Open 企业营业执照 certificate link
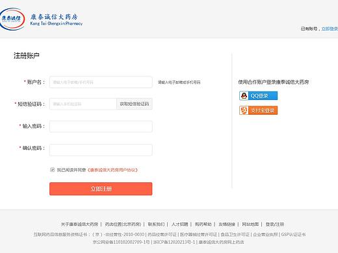This screenshot has height=253, width=338. [265, 234]
